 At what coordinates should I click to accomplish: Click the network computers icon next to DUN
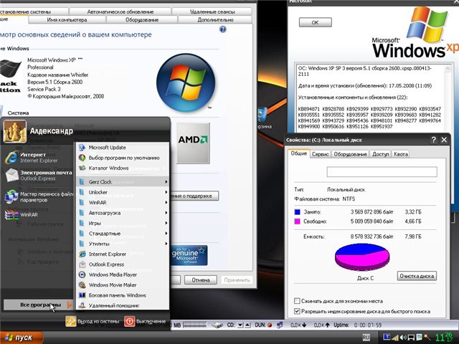point(280,325)
